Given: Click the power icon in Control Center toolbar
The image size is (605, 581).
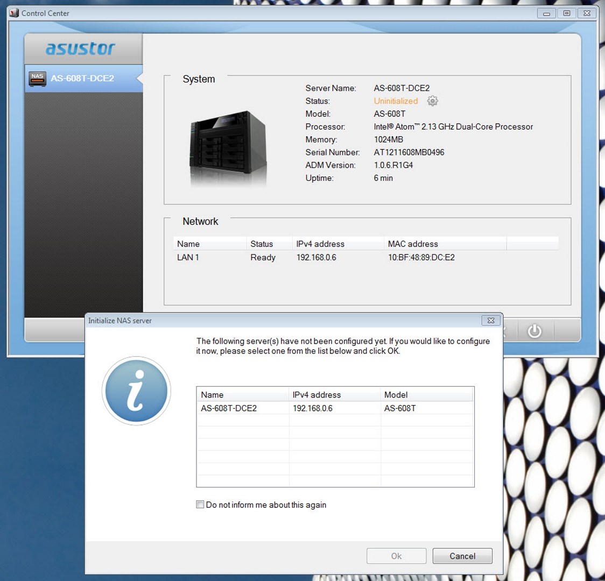Looking at the screenshot, I should (x=534, y=331).
